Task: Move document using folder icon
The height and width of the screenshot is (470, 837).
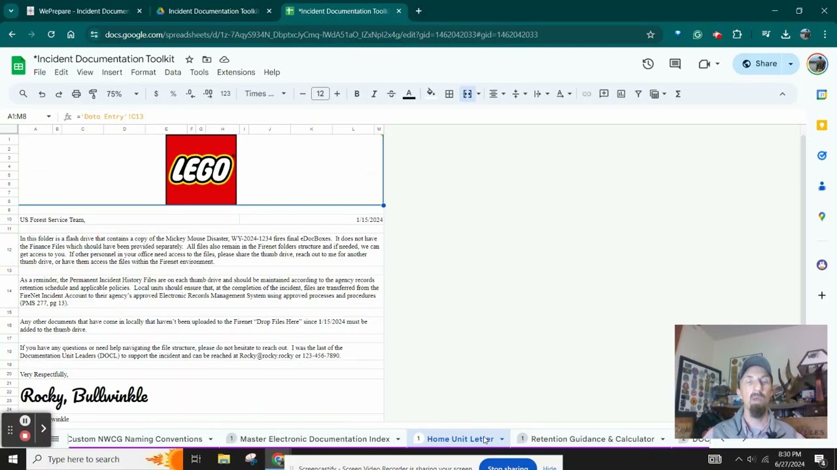Action: click(x=207, y=59)
